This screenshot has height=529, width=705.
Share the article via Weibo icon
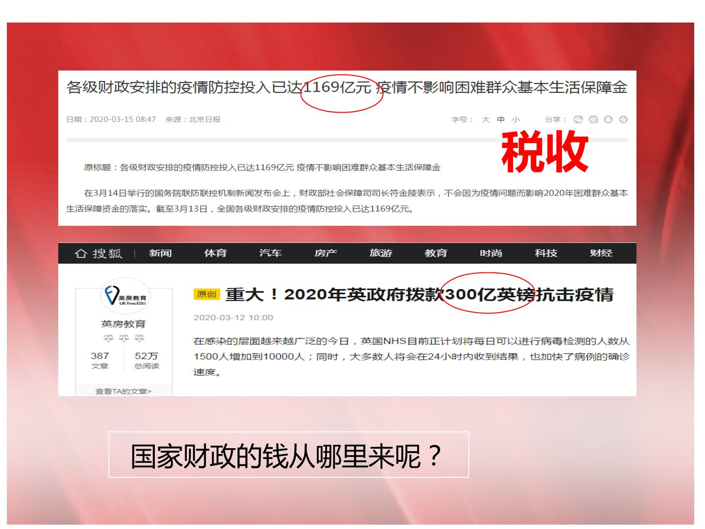[x=593, y=120]
